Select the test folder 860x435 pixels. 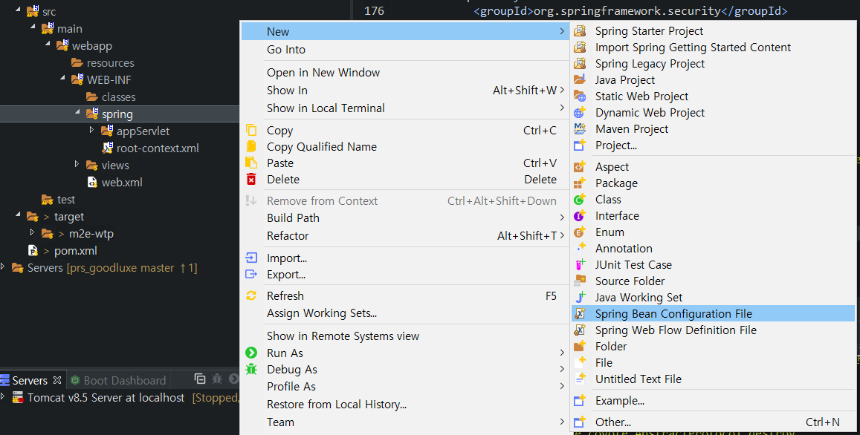pyautogui.click(x=66, y=200)
